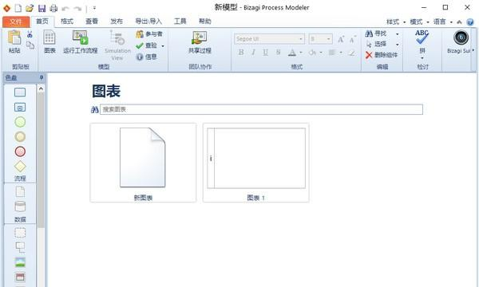Expand the 查验 validate dropdown arrow
The image size is (479, 287).
pos(163,46)
